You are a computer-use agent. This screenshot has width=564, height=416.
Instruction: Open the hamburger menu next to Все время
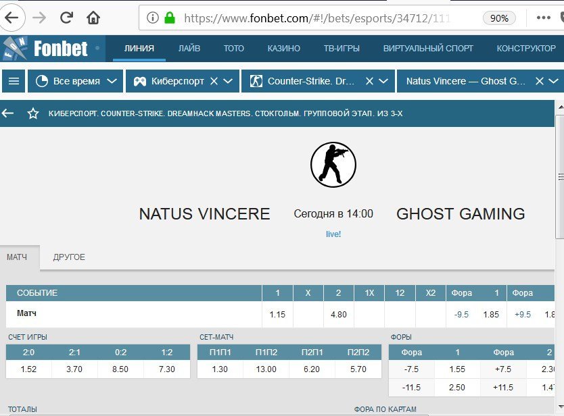tap(14, 81)
